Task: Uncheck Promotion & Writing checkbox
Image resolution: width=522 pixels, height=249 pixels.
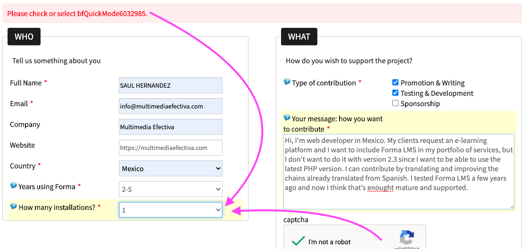Action: [x=395, y=83]
